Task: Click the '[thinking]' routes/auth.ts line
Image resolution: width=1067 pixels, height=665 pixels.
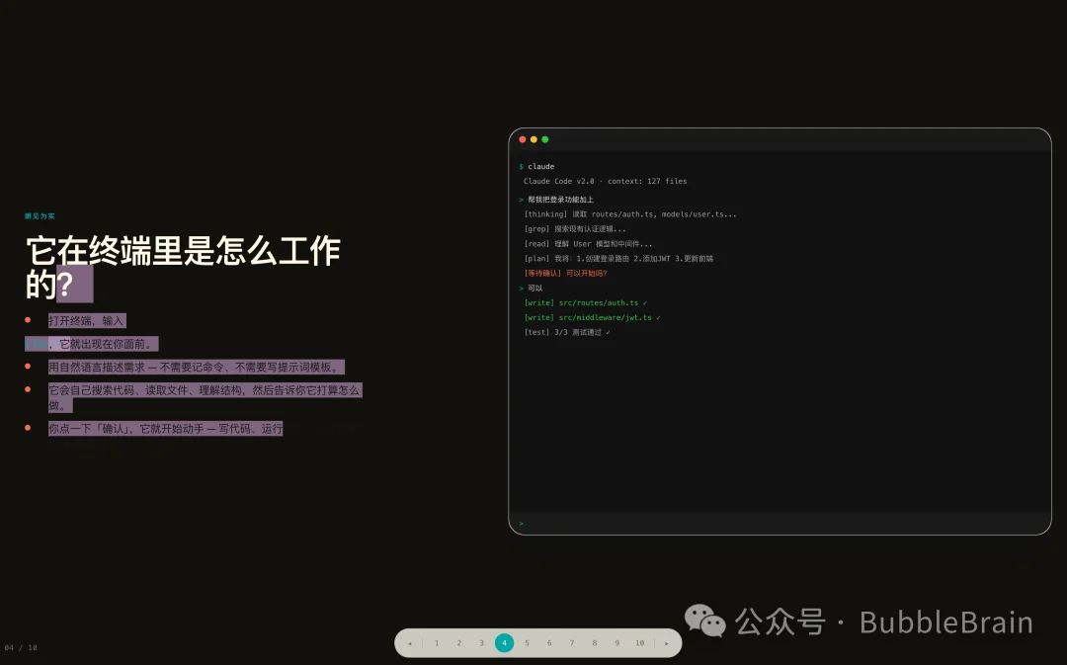Action: click(630, 214)
